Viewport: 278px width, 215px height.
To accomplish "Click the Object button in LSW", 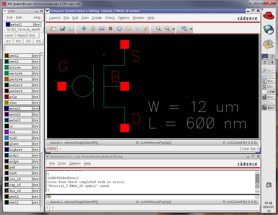I will point(21,35).
